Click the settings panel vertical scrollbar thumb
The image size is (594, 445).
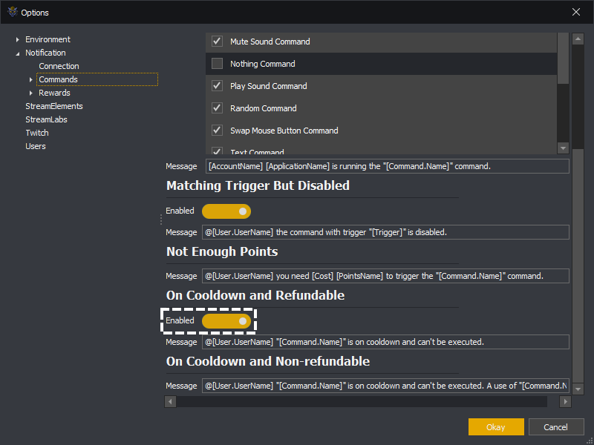click(578, 265)
